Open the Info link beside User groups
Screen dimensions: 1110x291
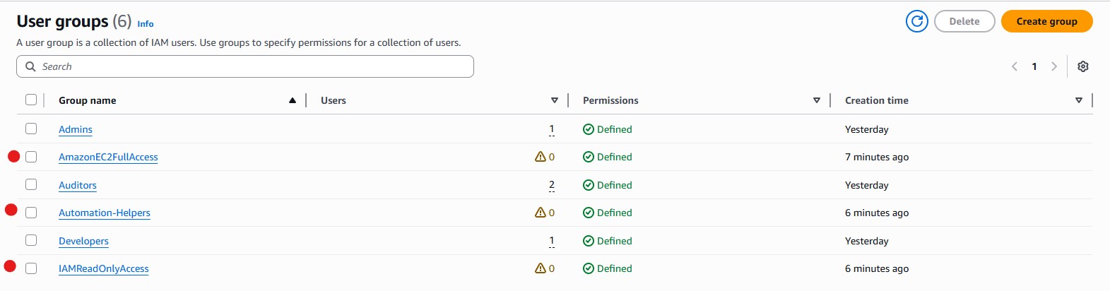click(x=146, y=23)
